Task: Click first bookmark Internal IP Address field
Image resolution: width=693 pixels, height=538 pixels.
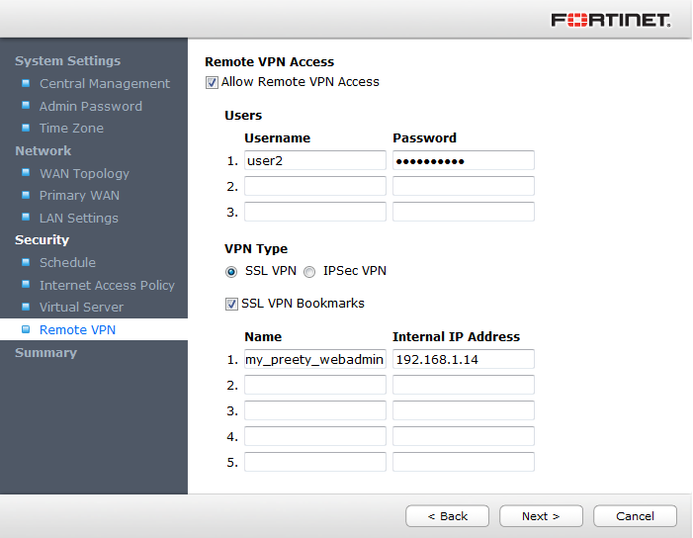Action: (x=463, y=360)
